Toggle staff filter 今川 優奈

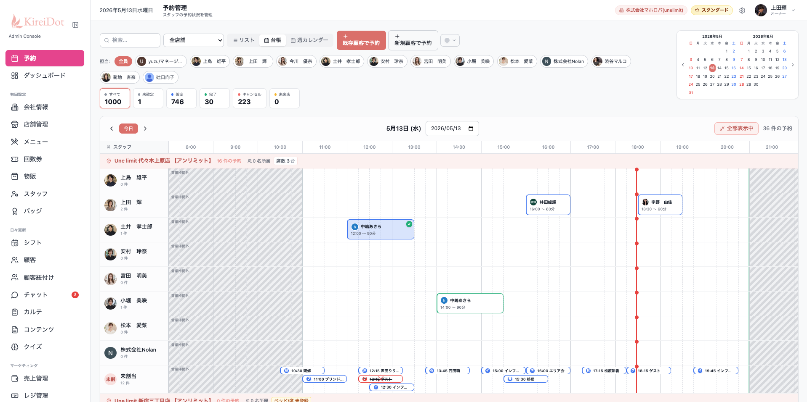tap(296, 61)
